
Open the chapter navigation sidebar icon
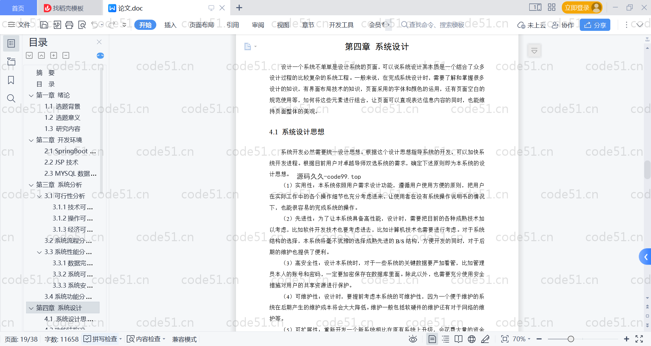point(11,61)
